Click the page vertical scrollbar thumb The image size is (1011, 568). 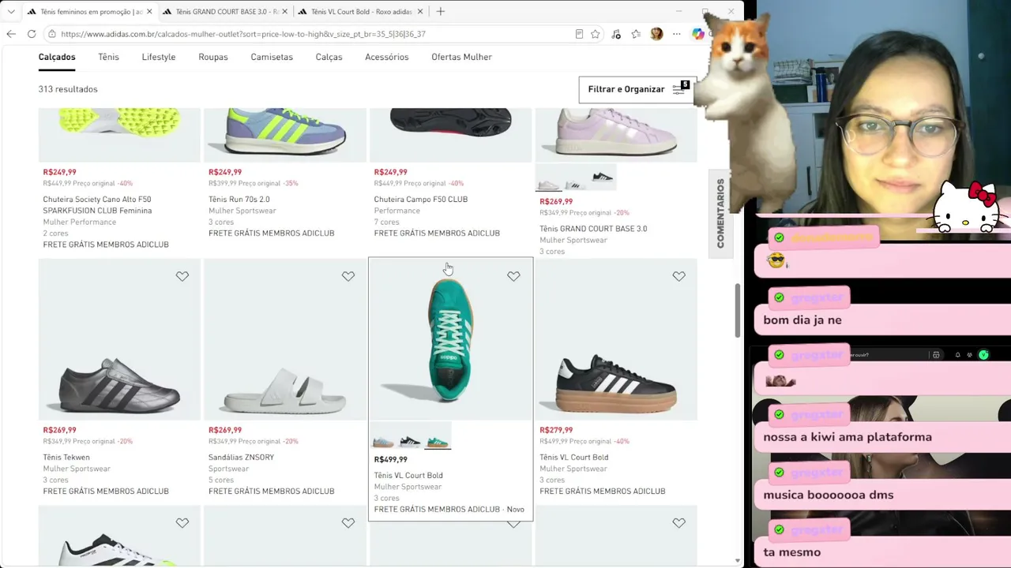click(x=738, y=310)
